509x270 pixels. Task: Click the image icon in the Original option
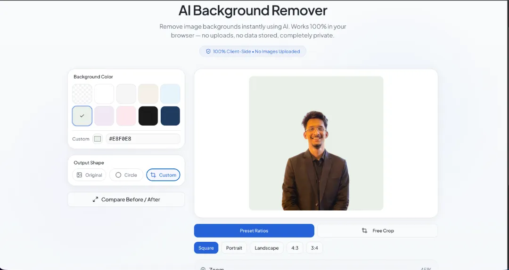pos(80,175)
